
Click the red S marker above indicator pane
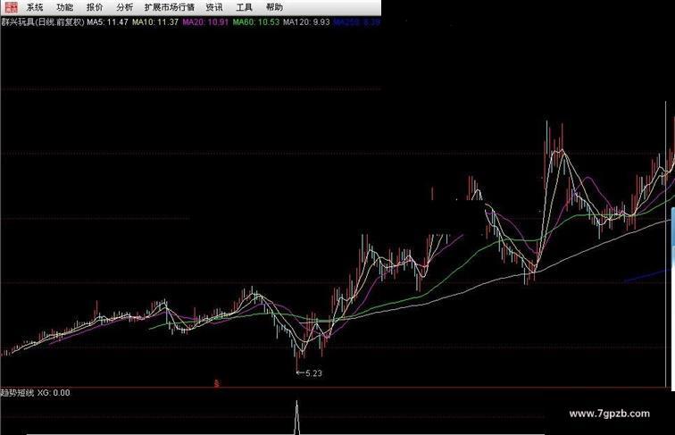pyautogui.click(x=217, y=383)
